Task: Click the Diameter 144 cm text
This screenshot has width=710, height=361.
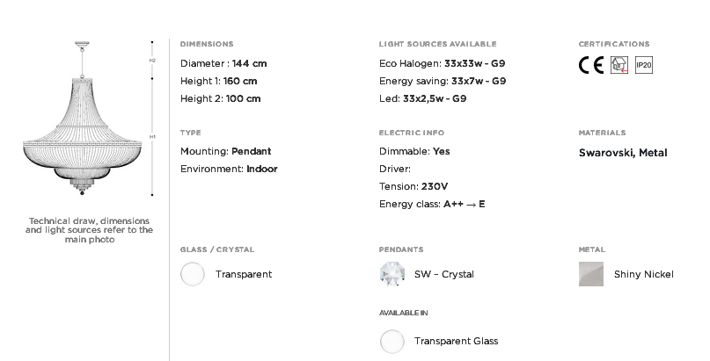Action: (223, 64)
